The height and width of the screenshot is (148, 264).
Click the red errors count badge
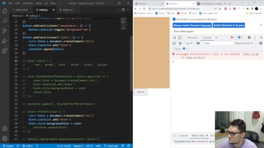[x=233, y=37]
